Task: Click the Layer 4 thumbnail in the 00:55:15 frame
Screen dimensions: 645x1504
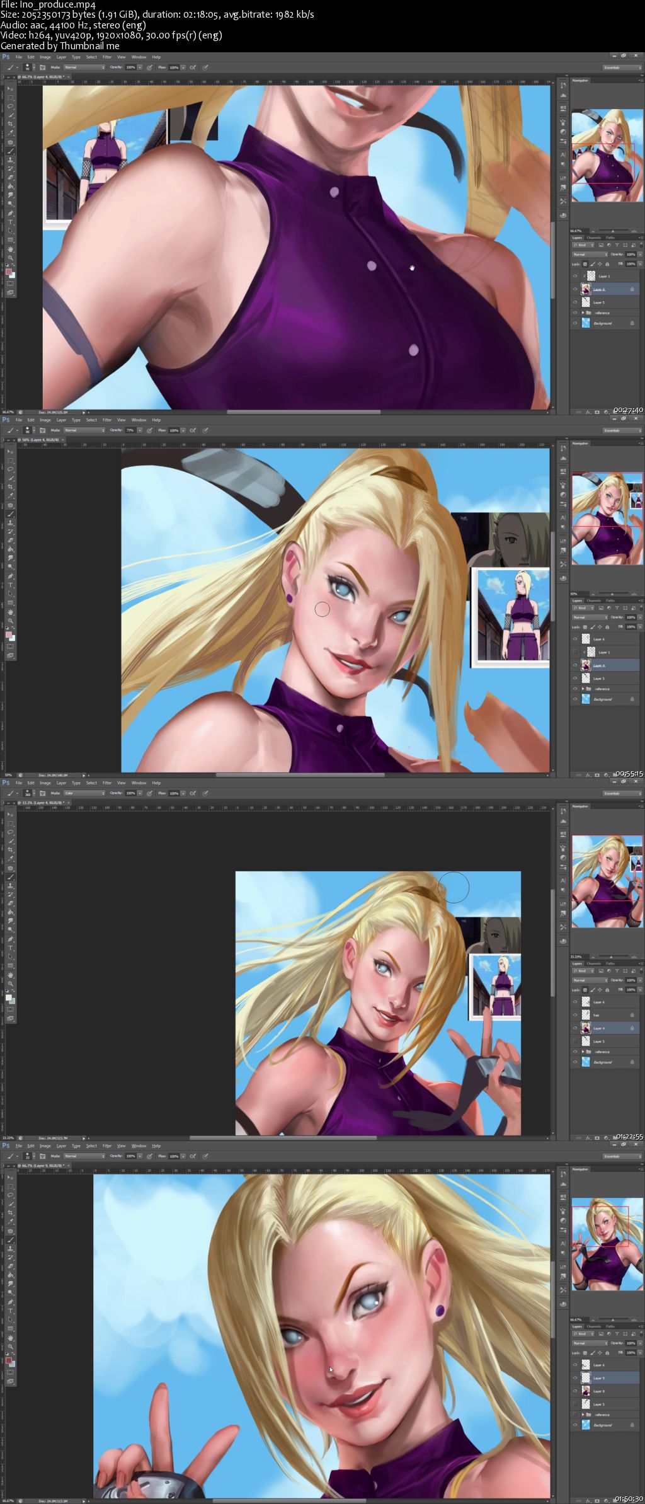Action: pyautogui.click(x=586, y=665)
